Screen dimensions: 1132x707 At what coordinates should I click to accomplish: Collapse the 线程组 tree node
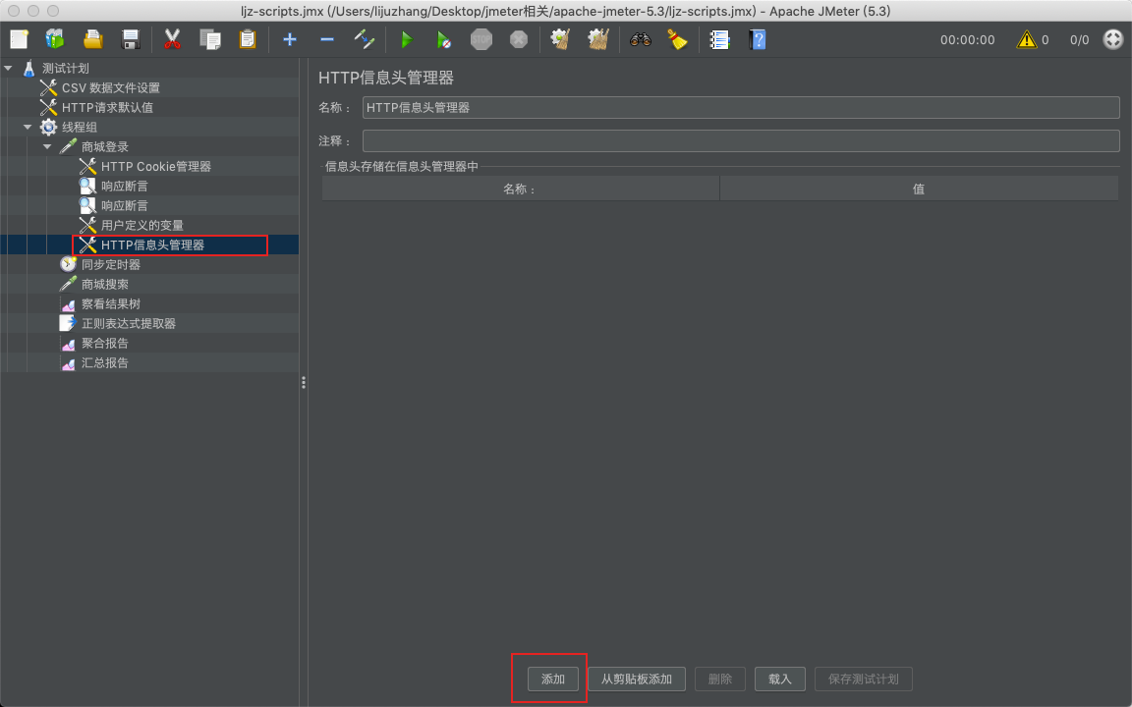tap(28, 127)
